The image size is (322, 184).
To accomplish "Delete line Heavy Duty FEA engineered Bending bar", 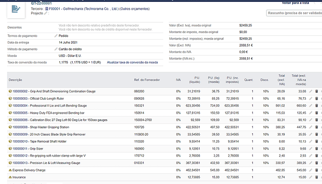I will click(x=316, y=113).
